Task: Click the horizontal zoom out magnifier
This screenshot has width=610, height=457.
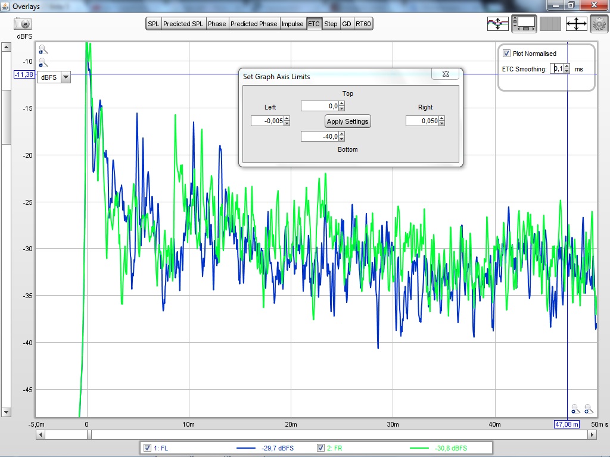Action: [x=575, y=409]
